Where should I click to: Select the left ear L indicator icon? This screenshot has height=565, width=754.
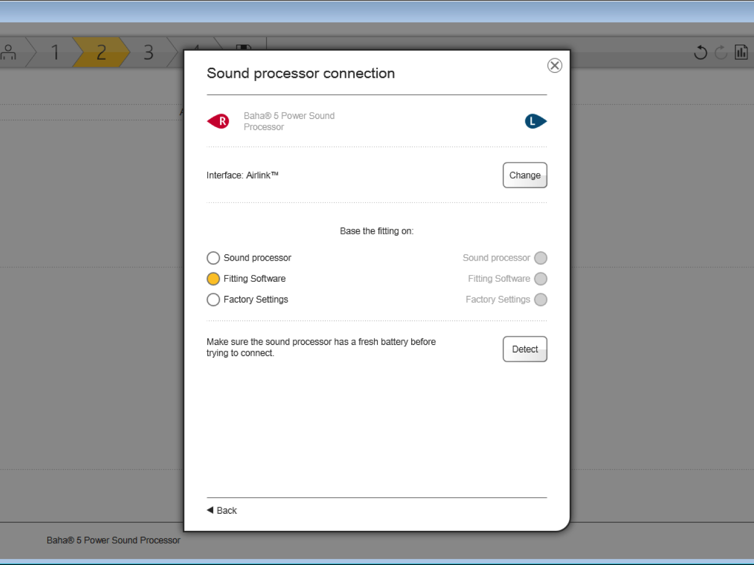(535, 121)
